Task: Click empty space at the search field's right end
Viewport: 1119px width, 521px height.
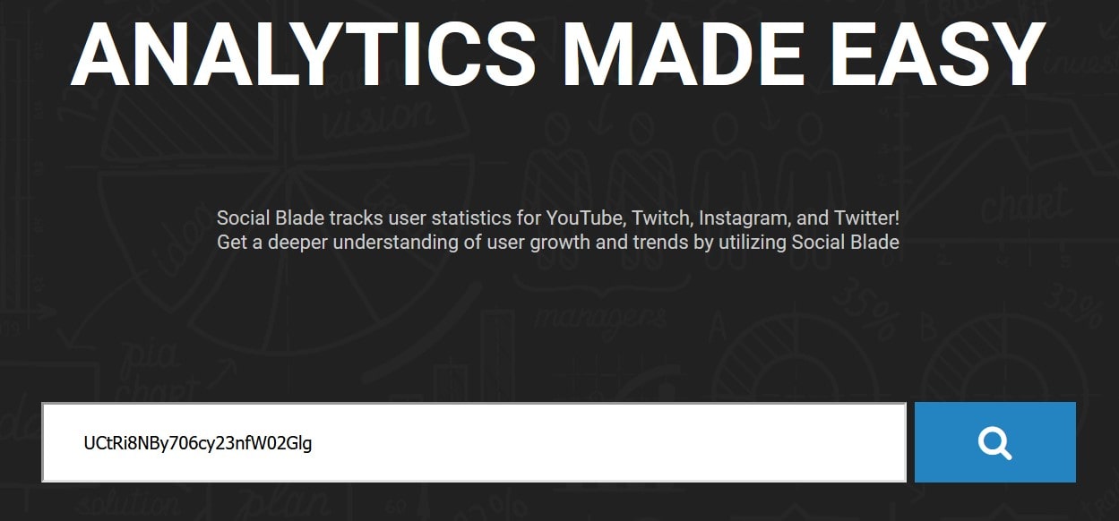Action: tap(860, 442)
